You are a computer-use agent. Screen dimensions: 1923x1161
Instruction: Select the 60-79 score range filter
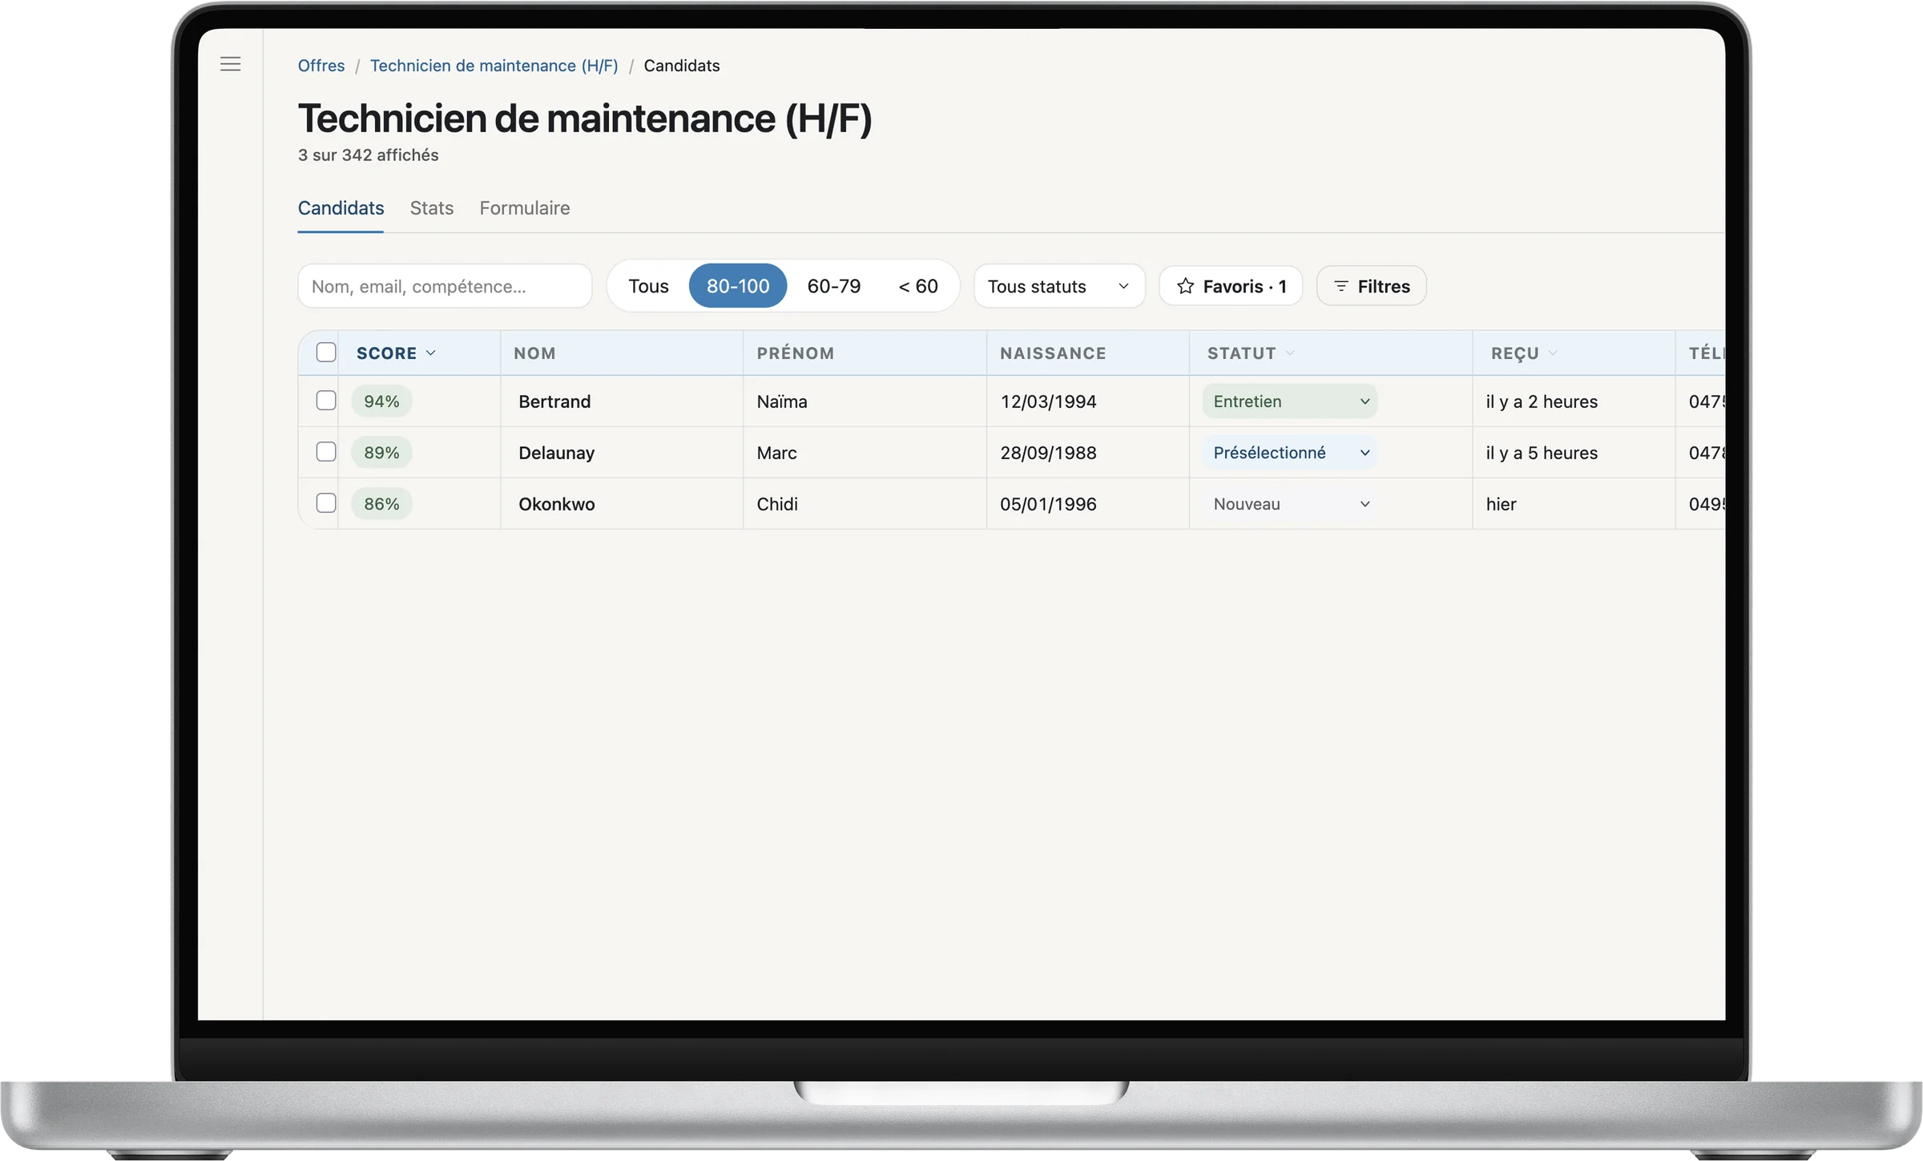(x=833, y=286)
